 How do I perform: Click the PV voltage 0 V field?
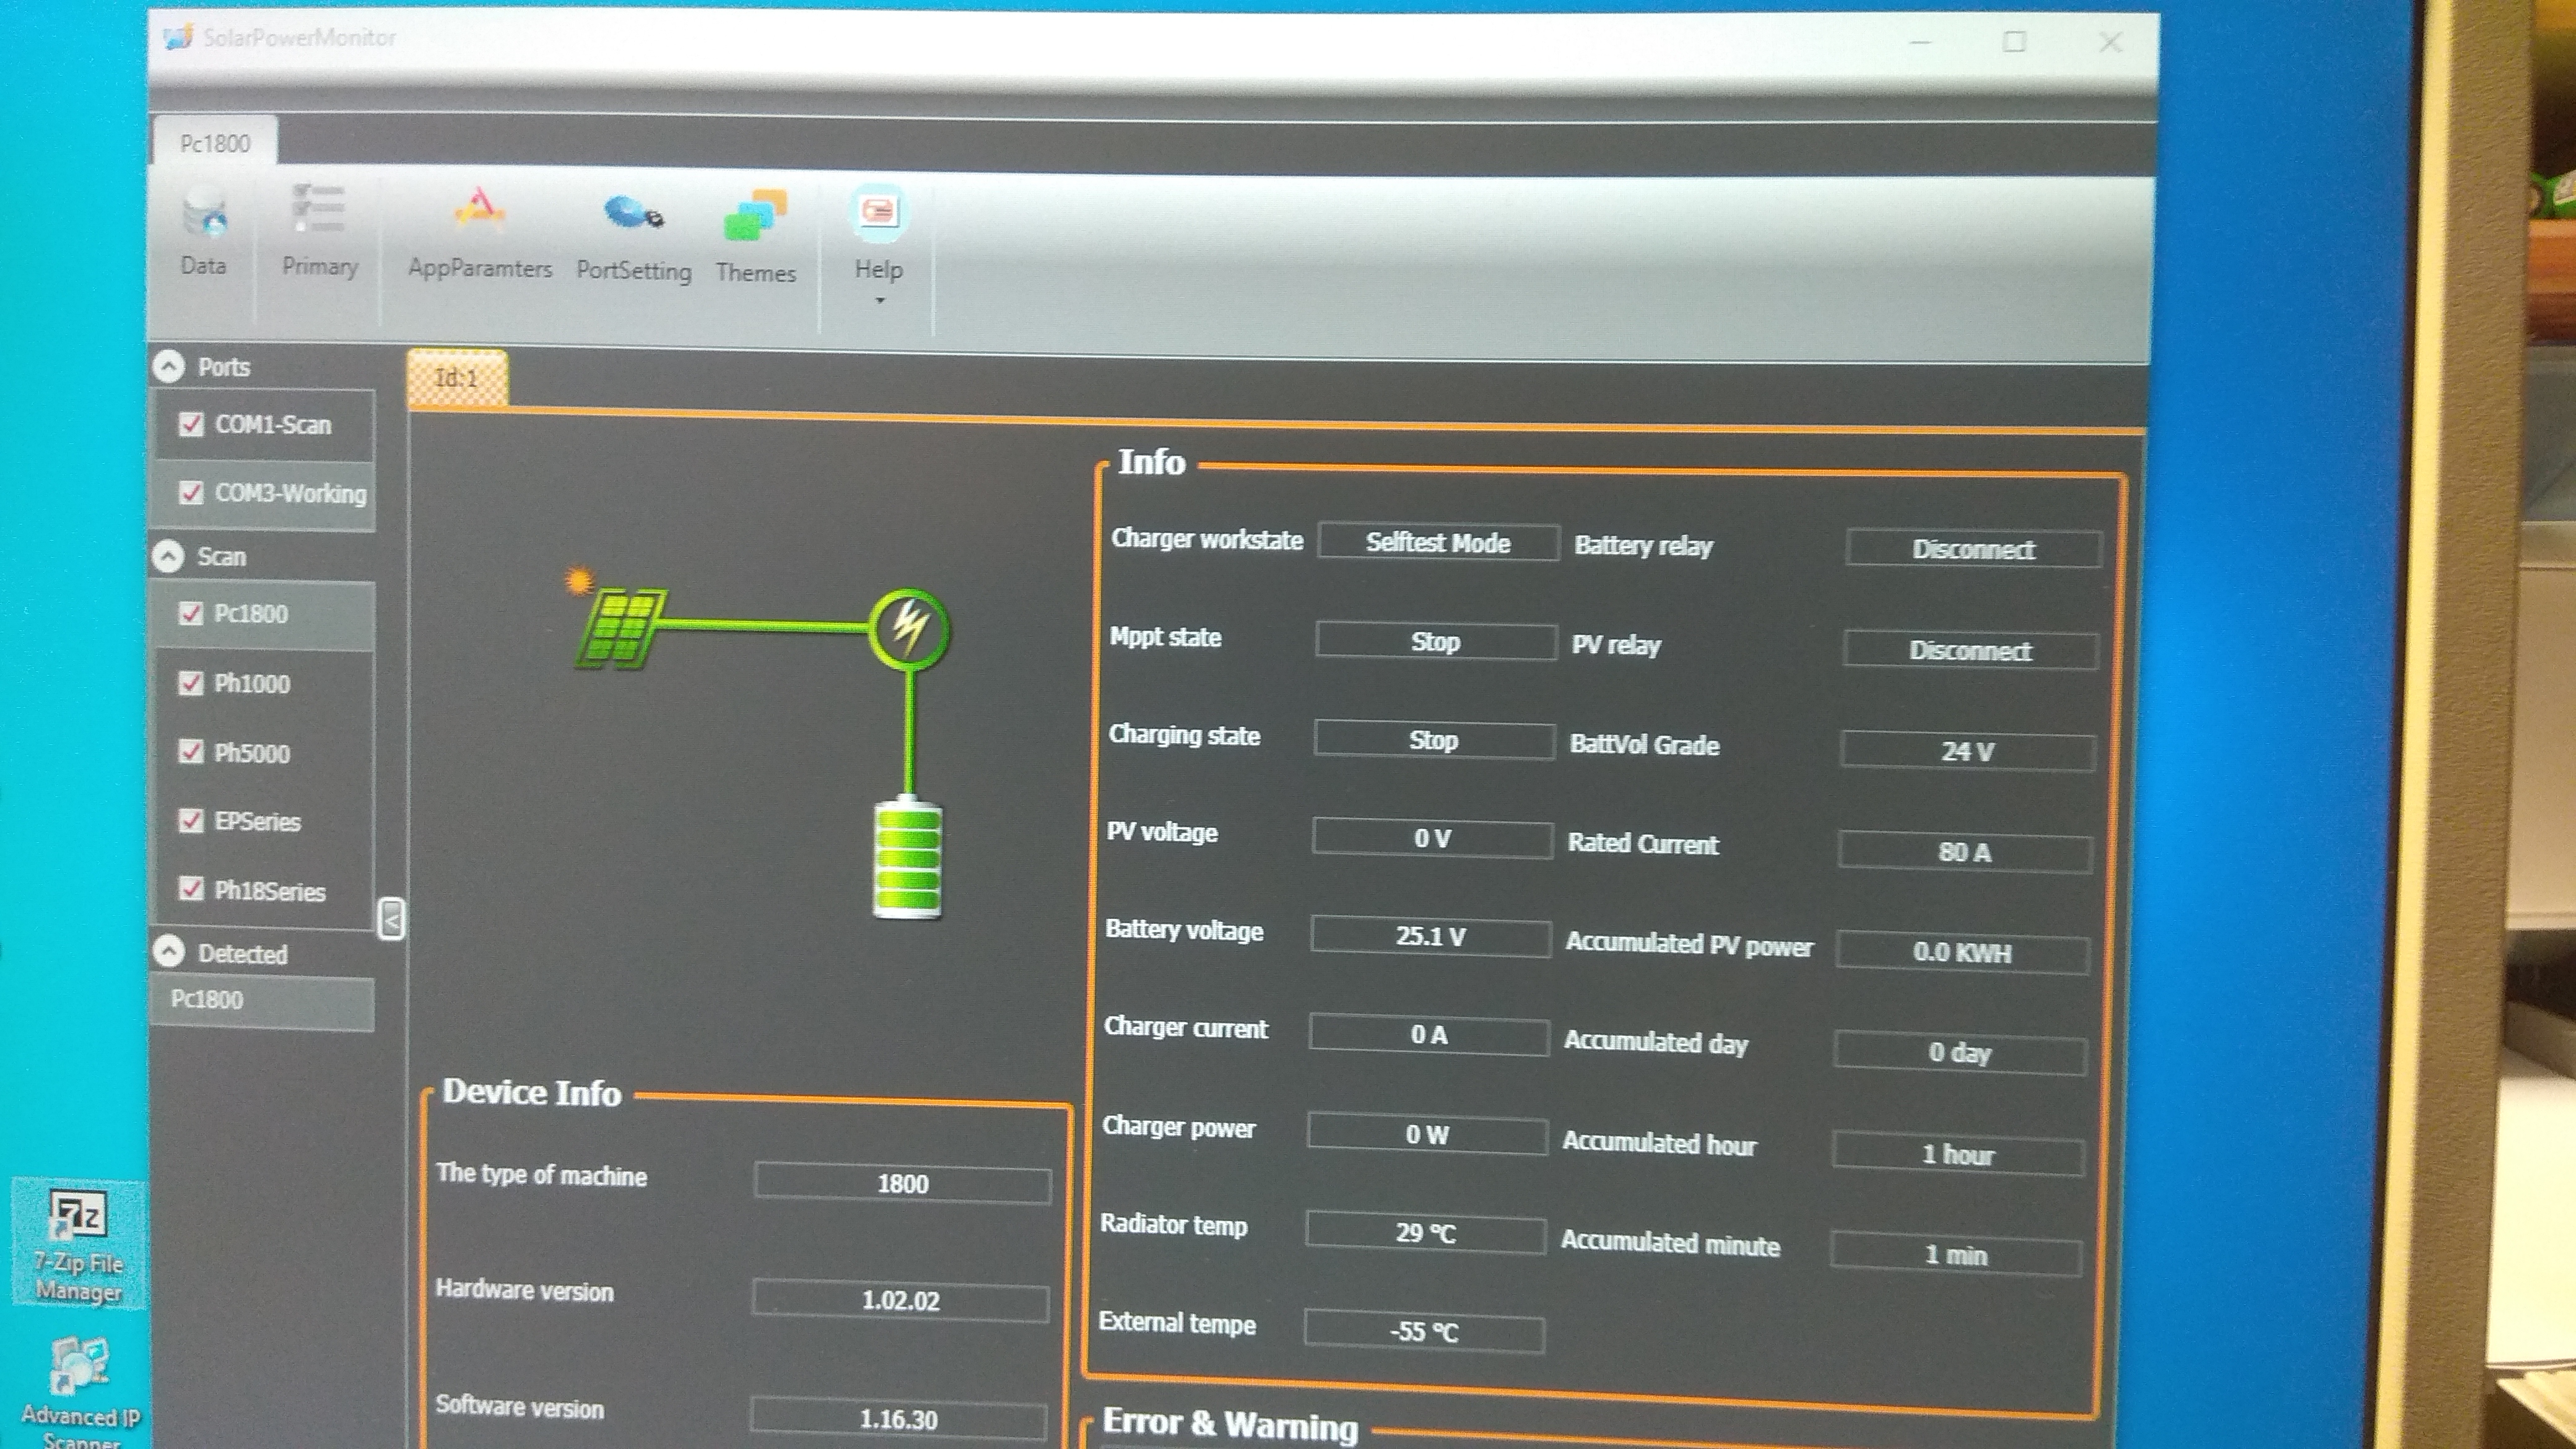pyautogui.click(x=1432, y=838)
